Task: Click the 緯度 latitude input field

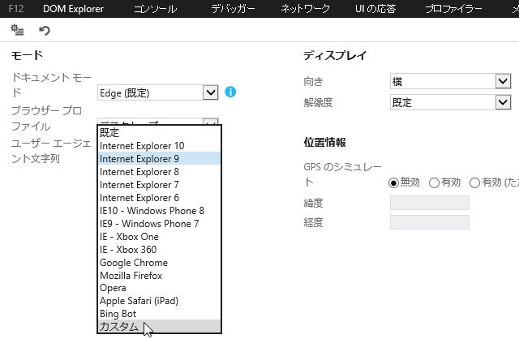Action: (430, 203)
